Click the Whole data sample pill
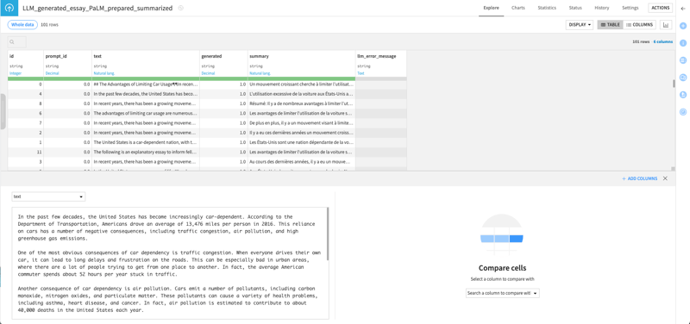Screen dimensions: 690x324 (22, 25)
